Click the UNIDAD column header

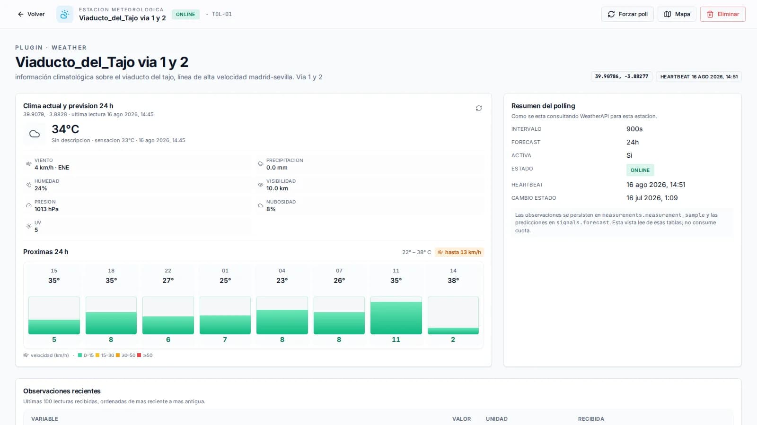(497, 419)
